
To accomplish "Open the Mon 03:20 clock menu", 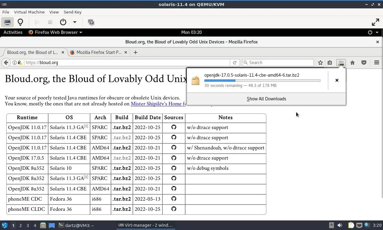I will (x=191, y=32).
